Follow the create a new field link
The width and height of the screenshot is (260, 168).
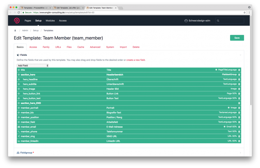136,60
